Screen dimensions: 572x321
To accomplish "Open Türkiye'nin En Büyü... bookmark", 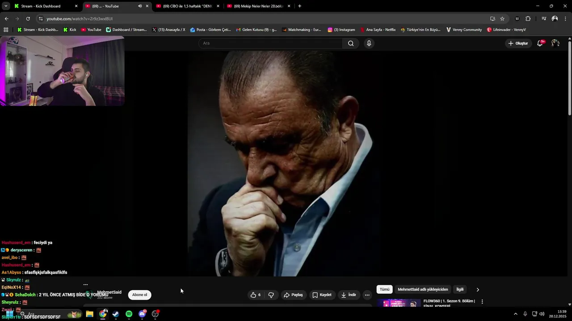I will (x=421, y=30).
